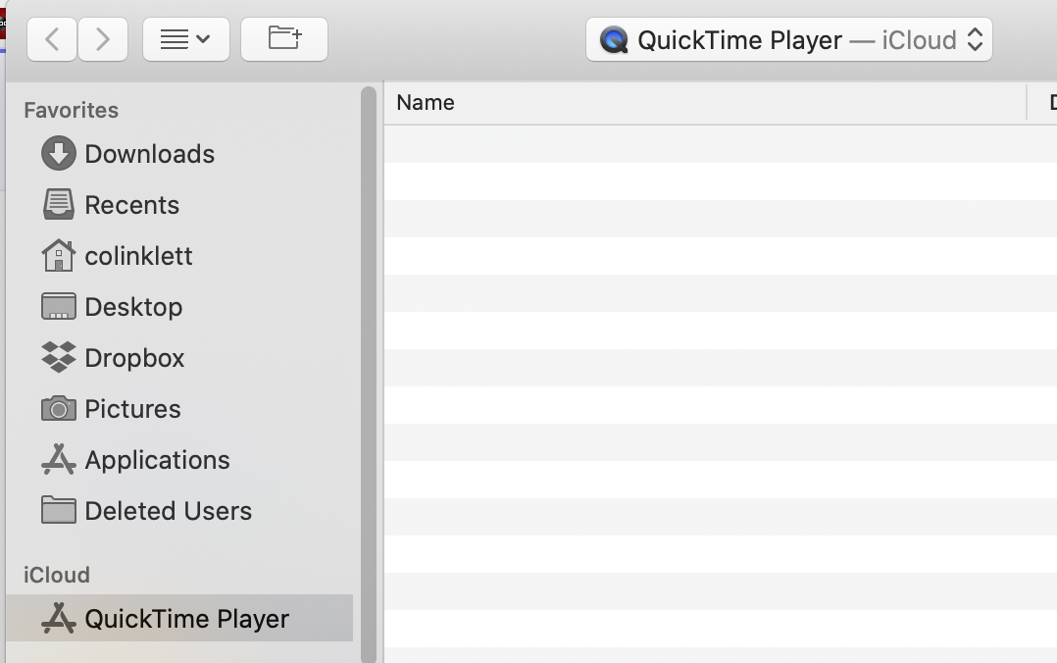1057x663 pixels.
Task: Click the Pictures camera icon
Action: 59,408
